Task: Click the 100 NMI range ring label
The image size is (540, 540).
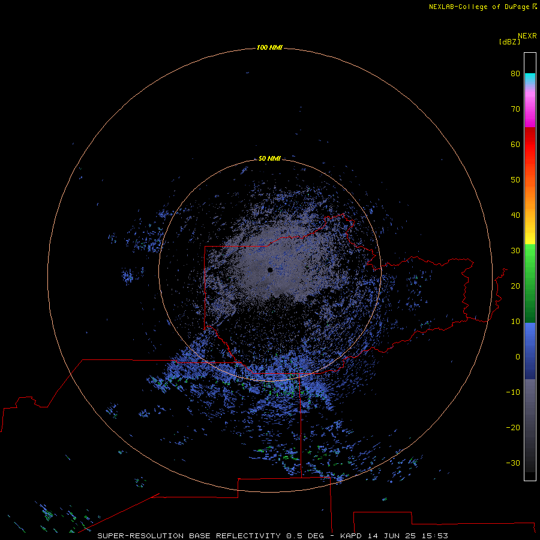Action: 269,47
